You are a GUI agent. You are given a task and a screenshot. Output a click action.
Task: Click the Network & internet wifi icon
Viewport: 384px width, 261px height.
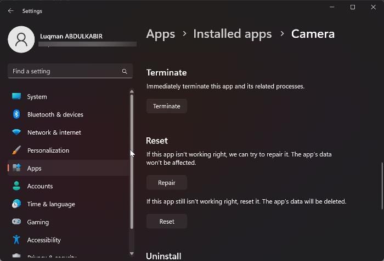pyautogui.click(x=16, y=132)
